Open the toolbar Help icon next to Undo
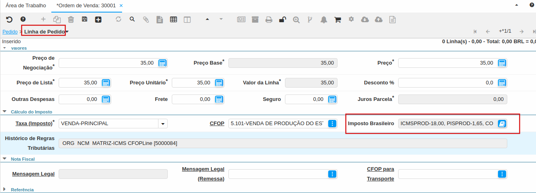Image resolution: width=536 pixels, height=193 pixels. pos(23,19)
